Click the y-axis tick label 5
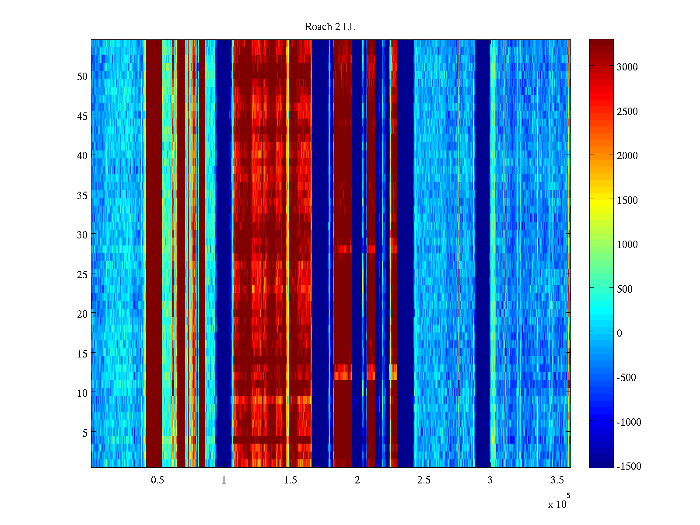This screenshot has height=525, width=700. pos(84,433)
